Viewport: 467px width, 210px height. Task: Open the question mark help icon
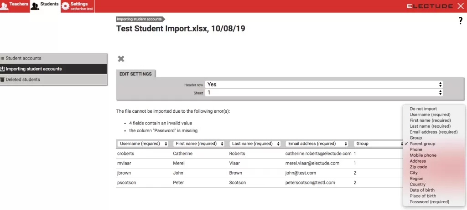click(x=460, y=21)
